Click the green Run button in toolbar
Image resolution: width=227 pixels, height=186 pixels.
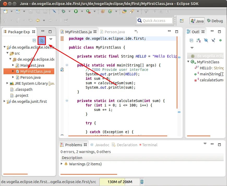[x=76, y=11]
